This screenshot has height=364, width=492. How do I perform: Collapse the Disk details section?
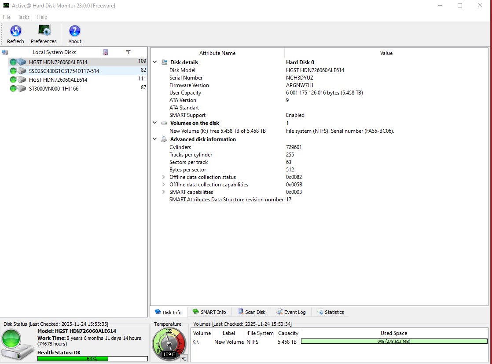[x=155, y=62]
